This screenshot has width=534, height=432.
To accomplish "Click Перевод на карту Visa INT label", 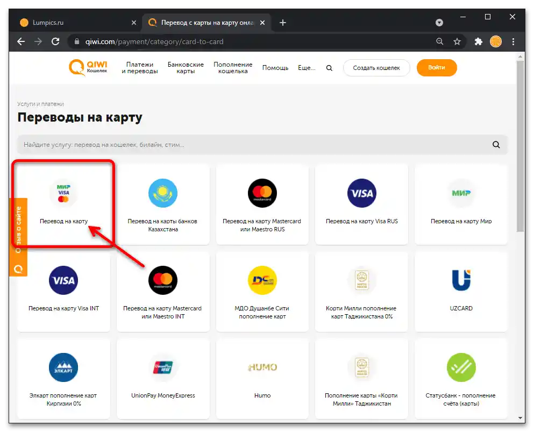I will [63, 308].
